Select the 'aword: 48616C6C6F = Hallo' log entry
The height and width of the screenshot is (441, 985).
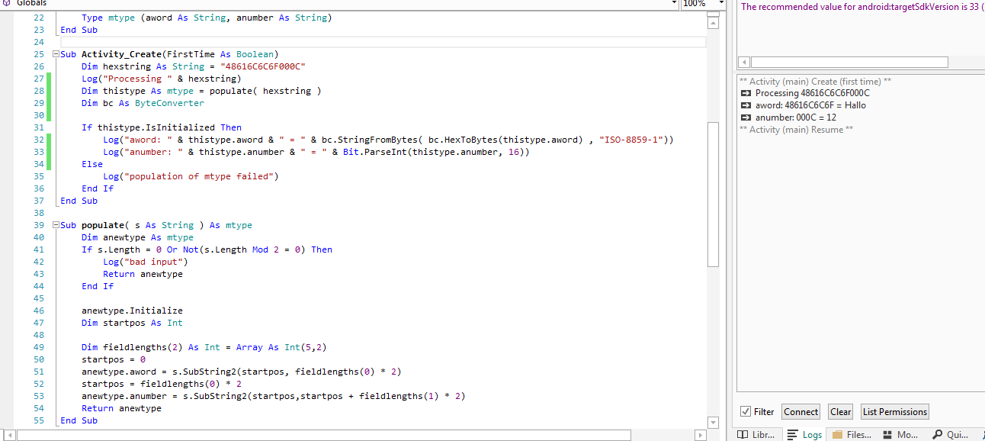(x=810, y=105)
